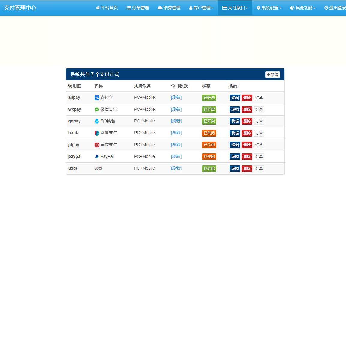This screenshot has height=346, width=346.
Task: Click PC+Mobile in the jdpay row
Action: [x=144, y=145]
